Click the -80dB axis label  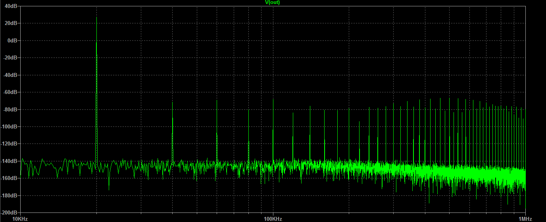[x=11, y=109]
